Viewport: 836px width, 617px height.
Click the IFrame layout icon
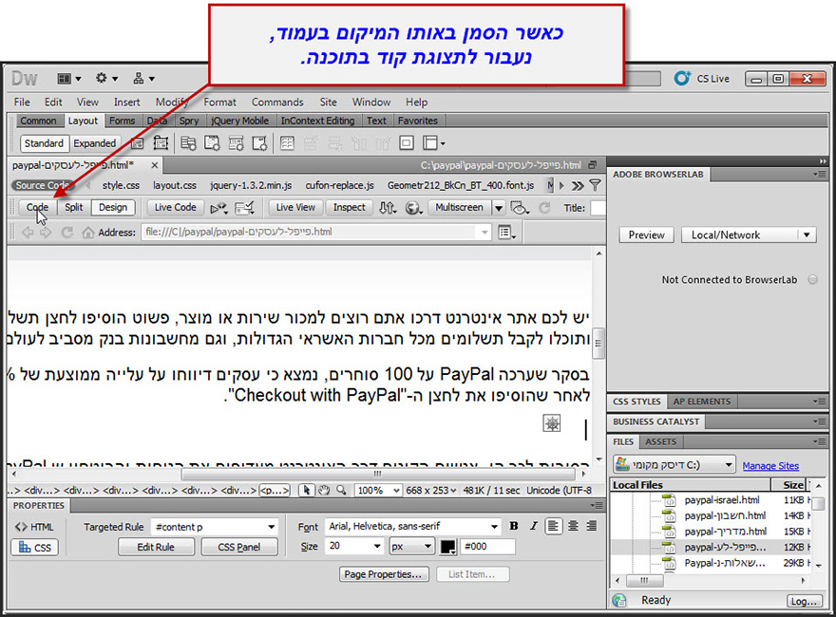pos(407,143)
